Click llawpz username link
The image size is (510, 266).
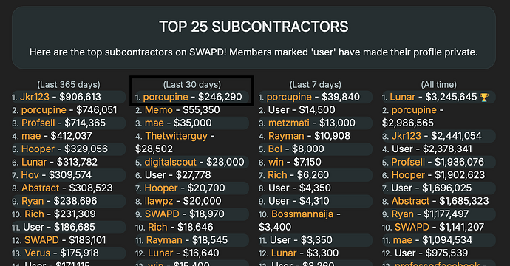coord(159,201)
